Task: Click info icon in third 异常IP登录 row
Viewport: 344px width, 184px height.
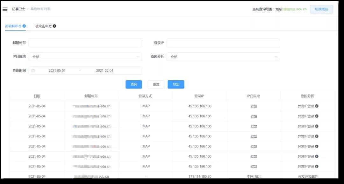Action: (x=316, y=126)
